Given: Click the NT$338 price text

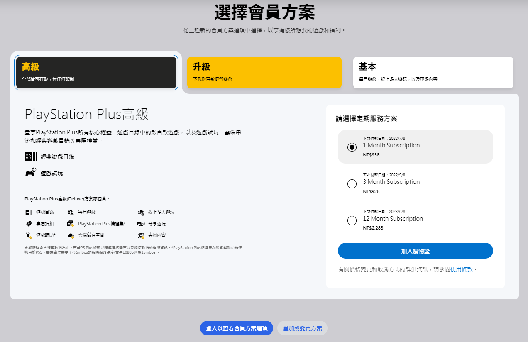Looking at the screenshot, I should click(371, 155).
